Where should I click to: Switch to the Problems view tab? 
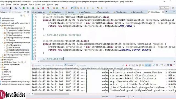37,65
